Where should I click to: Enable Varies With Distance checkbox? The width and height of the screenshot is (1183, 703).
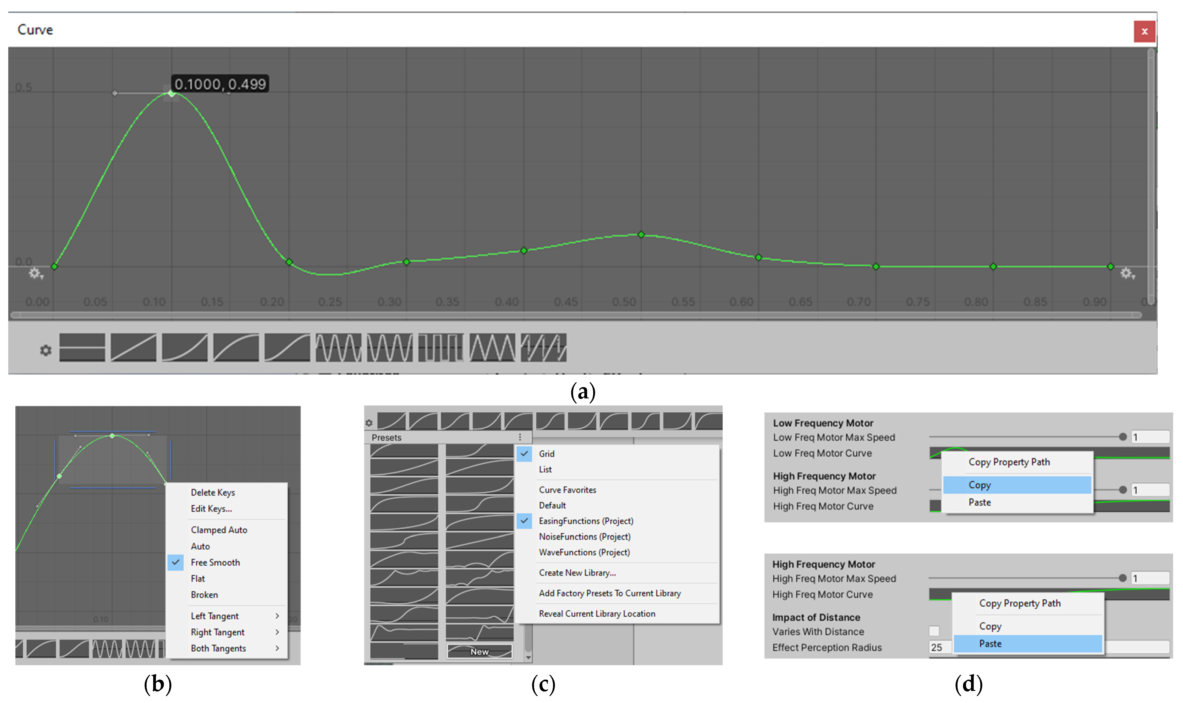pos(934,631)
